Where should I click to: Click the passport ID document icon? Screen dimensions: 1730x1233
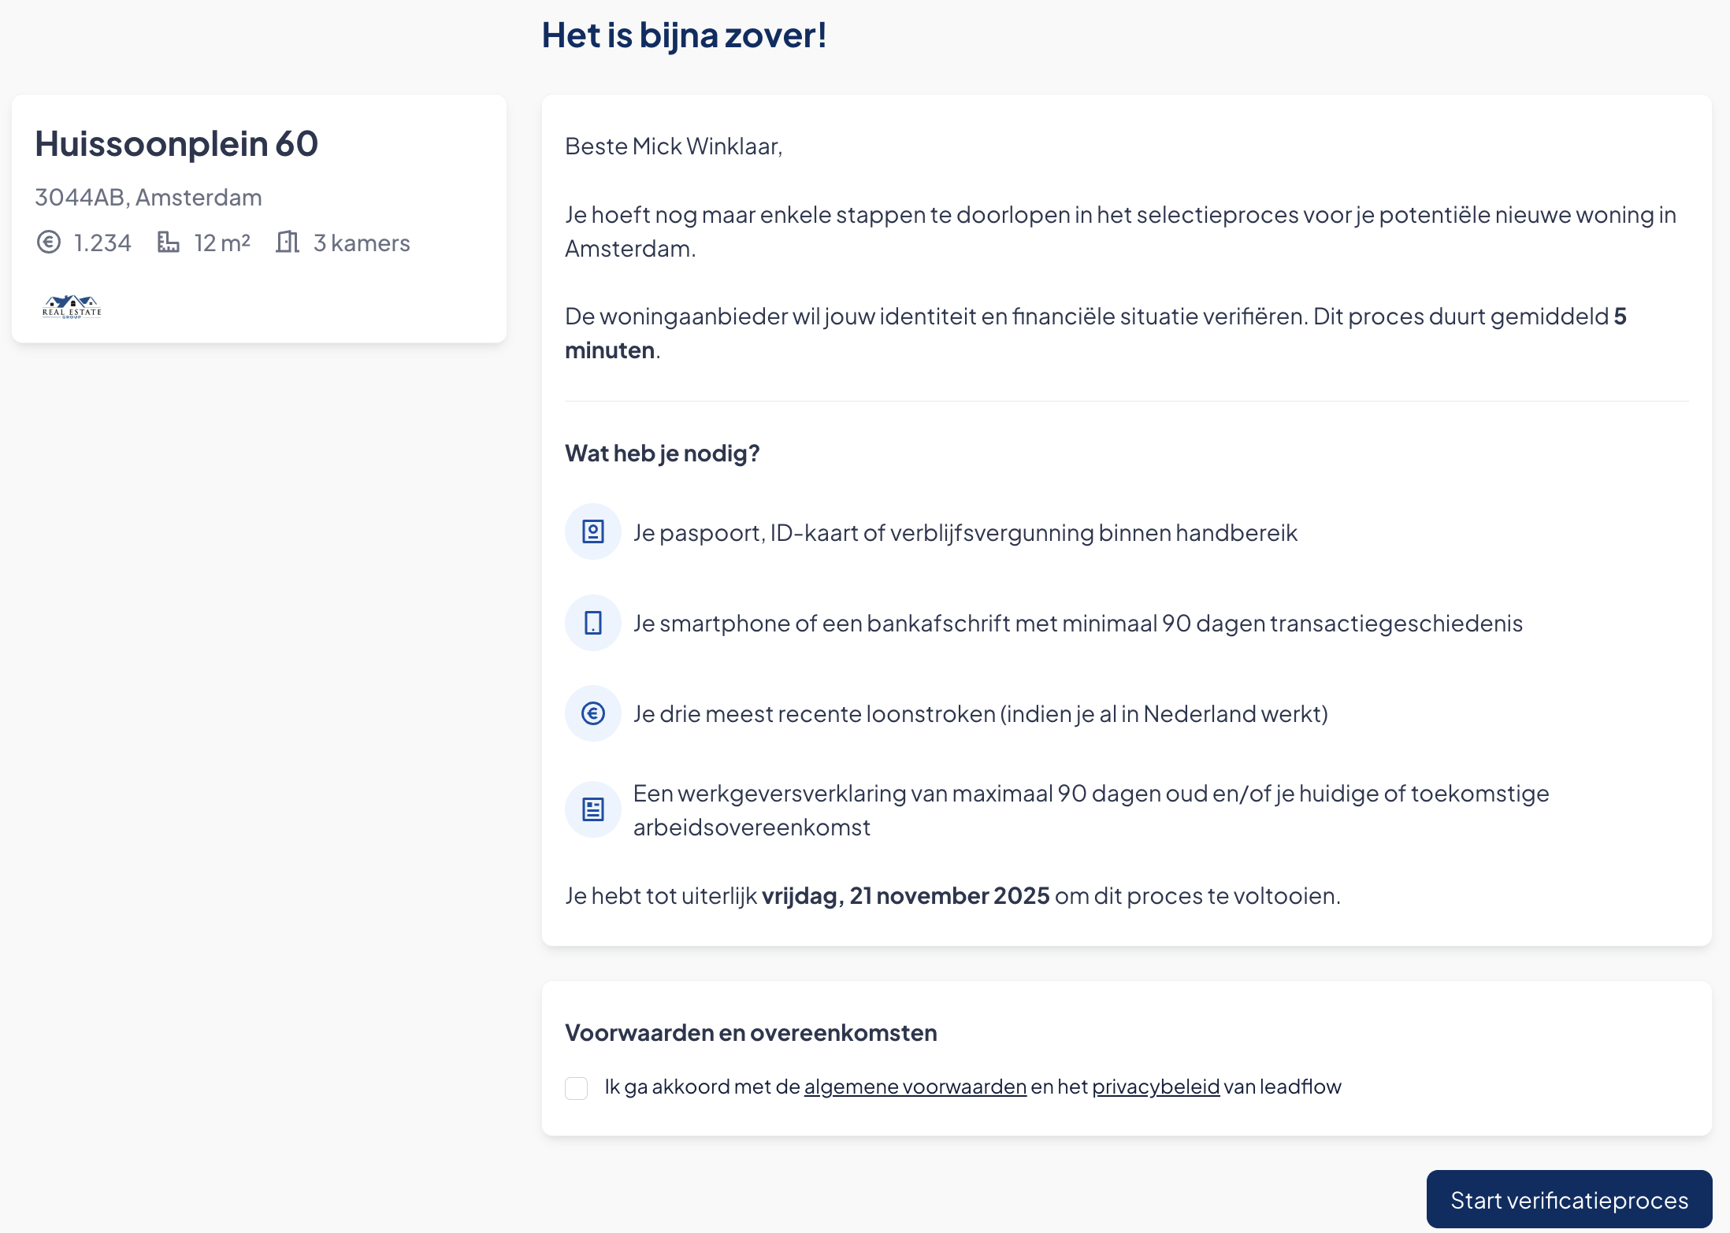[592, 532]
